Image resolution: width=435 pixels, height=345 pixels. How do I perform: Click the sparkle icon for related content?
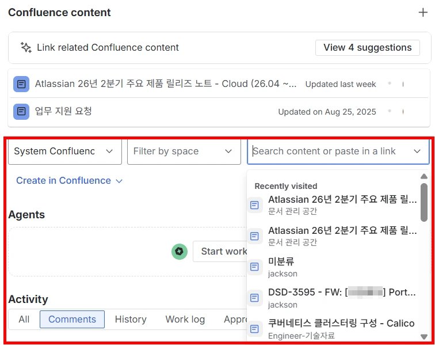click(x=26, y=47)
